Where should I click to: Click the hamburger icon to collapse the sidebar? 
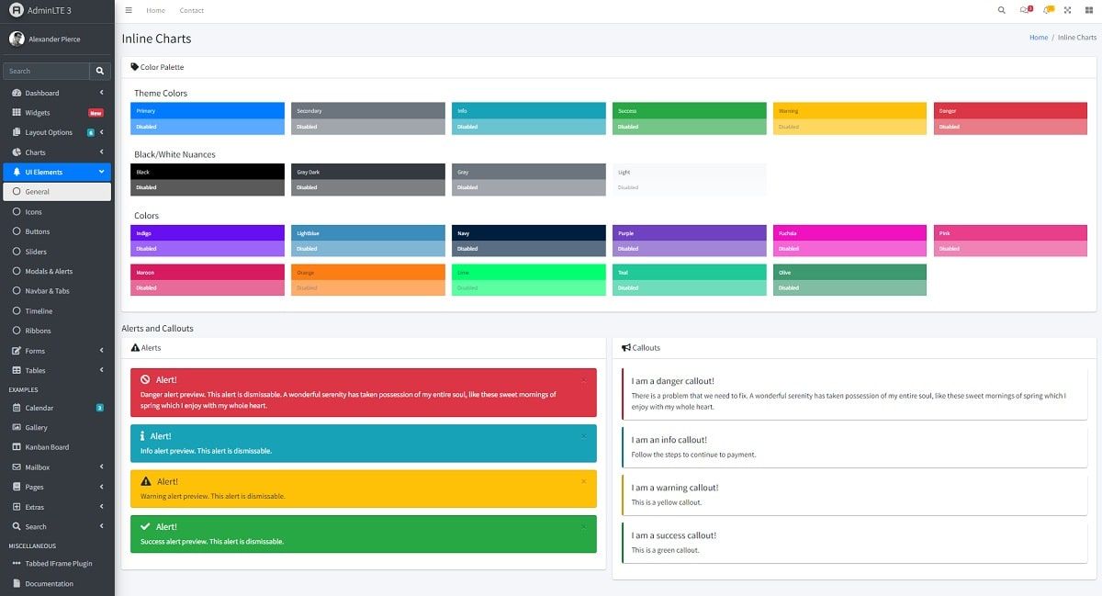(128, 10)
